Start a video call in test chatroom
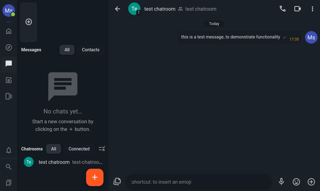Image resolution: width=320 pixels, height=191 pixels. click(x=297, y=9)
